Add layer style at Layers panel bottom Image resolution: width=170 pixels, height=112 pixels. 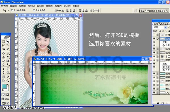(158, 103)
